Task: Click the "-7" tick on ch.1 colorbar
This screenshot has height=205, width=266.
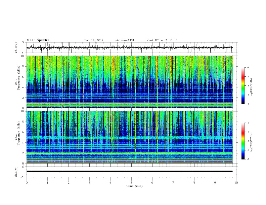Action: tap(248, 104)
